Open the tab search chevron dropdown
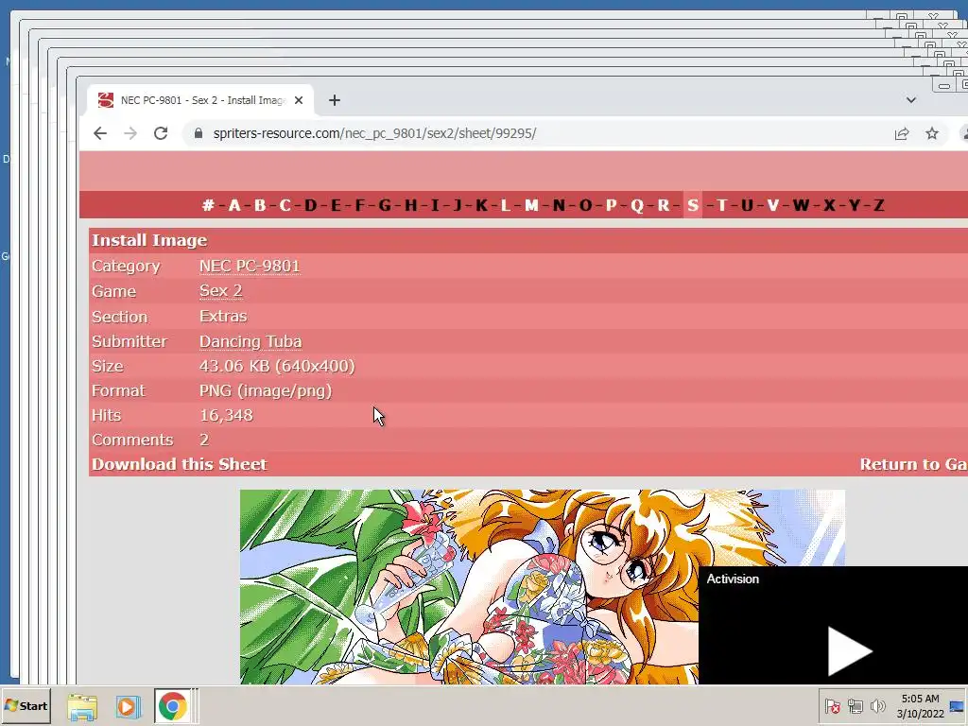The width and height of the screenshot is (968, 726). pos(910,100)
